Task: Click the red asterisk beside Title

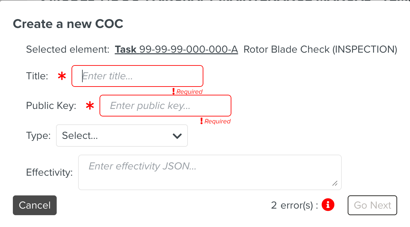Action: (x=62, y=76)
